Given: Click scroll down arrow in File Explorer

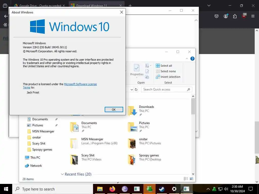Looking at the screenshot, I should point(193,174).
